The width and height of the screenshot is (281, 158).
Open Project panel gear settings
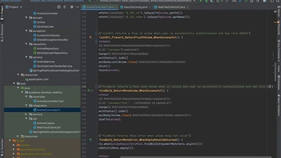[x=72, y=7]
